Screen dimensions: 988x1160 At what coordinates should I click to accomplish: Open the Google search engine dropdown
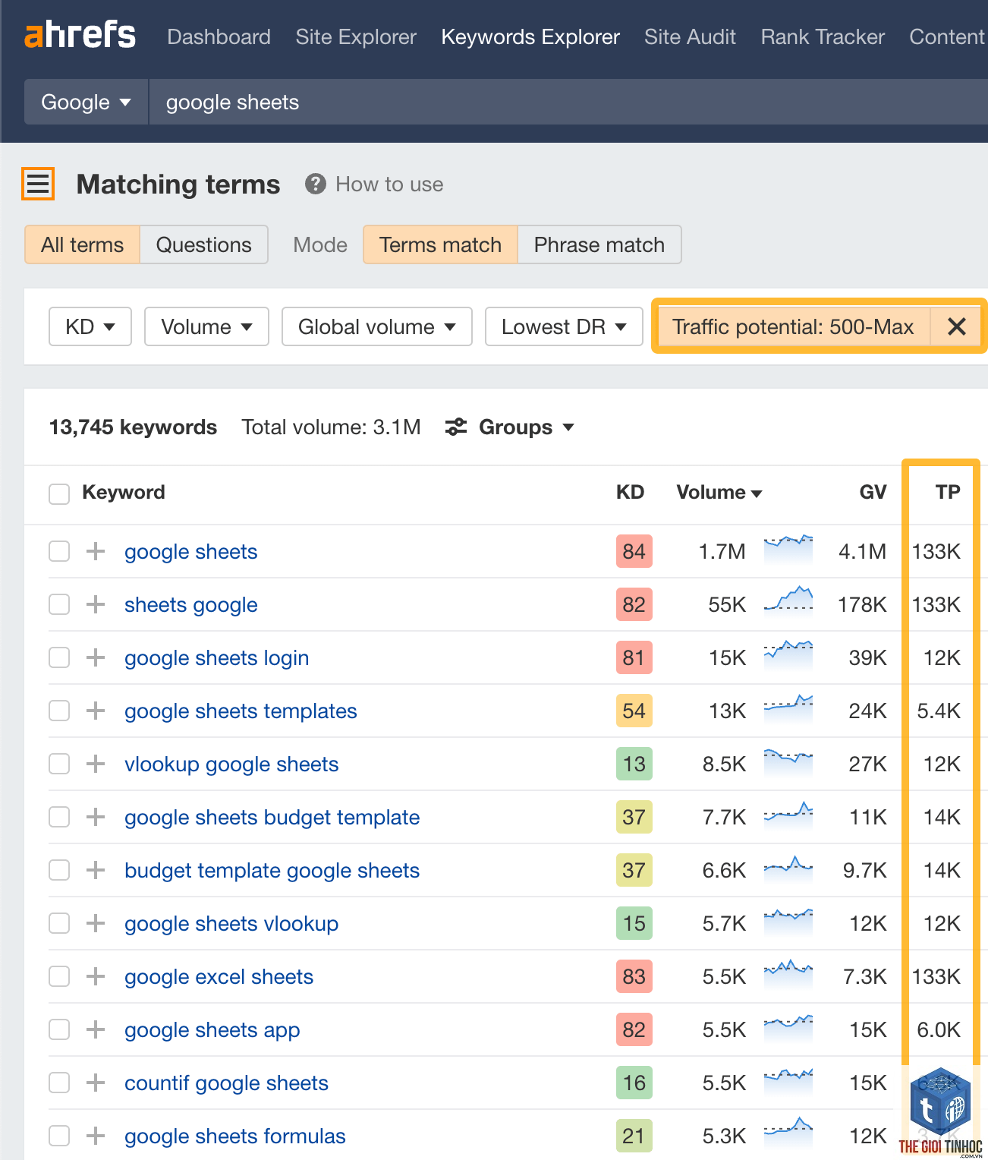coord(87,102)
